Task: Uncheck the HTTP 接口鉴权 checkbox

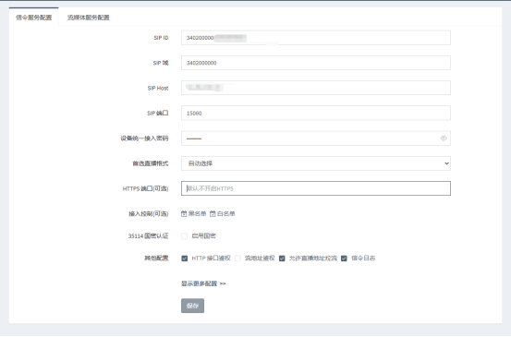Action: 185,259
